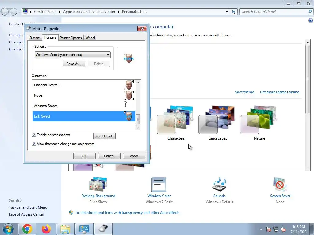Click the clock showing 5:18 PM
Screen dimensions: 314x235
pos(298,227)
